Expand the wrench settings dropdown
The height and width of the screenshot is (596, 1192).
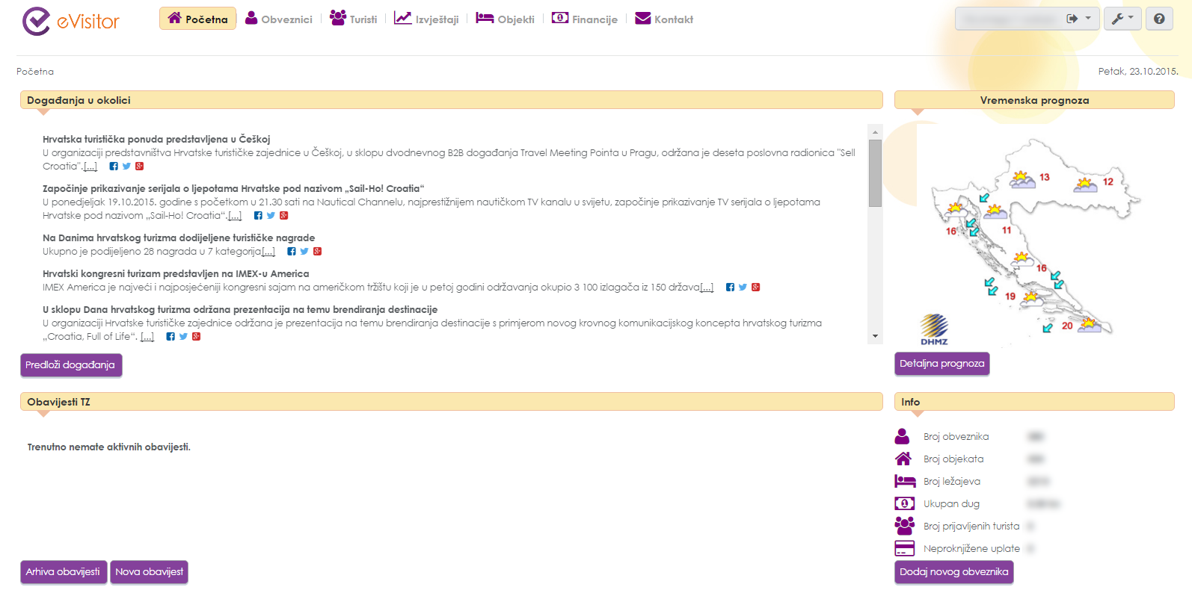click(x=1122, y=19)
